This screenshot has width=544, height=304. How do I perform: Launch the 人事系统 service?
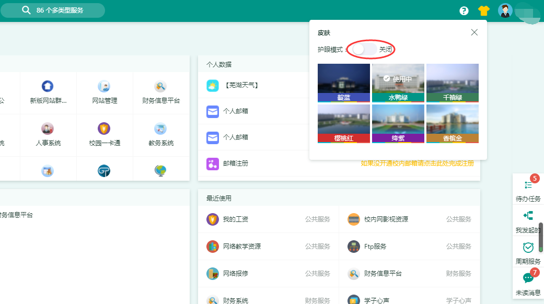48,129
